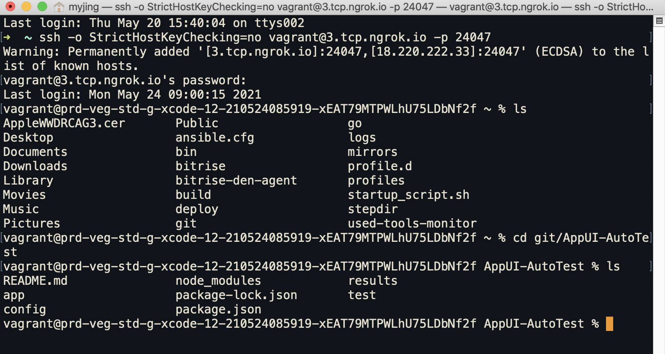
Task: Click startup_script.sh in the listing
Action: pos(408,195)
